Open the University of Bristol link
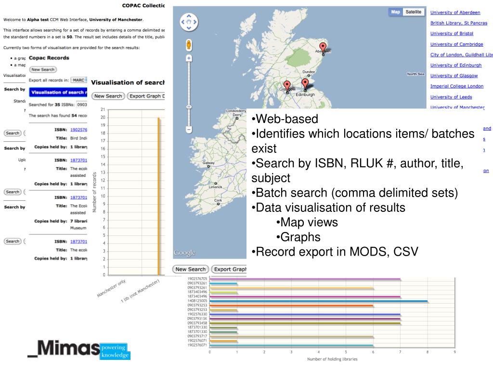Viewport: 493px width, 369px height. tap(452, 34)
